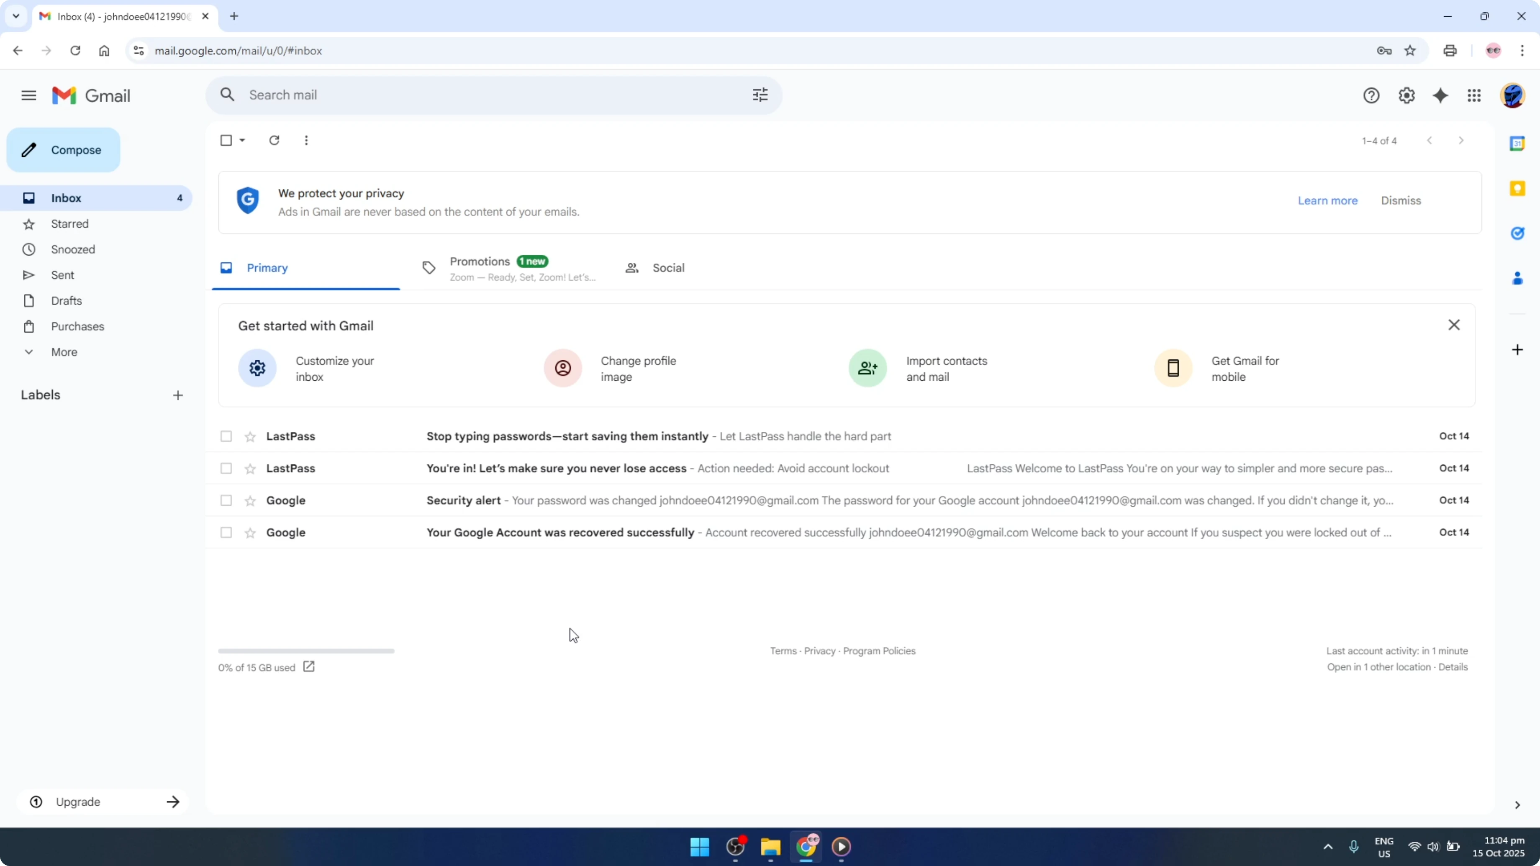Open the Drafts folder
This screenshot has width=1540, height=866.
coord(66,301)
